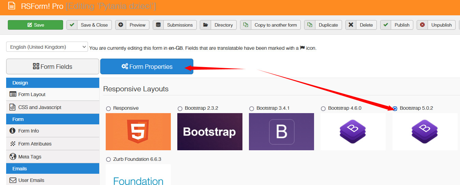Image resolution: width=460 pixels, height=185 pixels.
Task: Click the Duplicate copy icon
Action: point(310,25)
